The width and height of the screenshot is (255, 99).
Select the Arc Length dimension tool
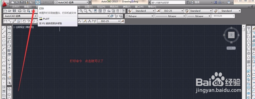[x=14, y=21]
